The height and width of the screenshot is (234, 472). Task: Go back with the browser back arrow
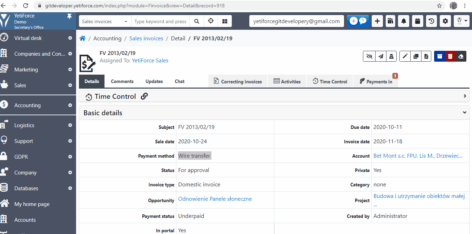pos(4,6)
